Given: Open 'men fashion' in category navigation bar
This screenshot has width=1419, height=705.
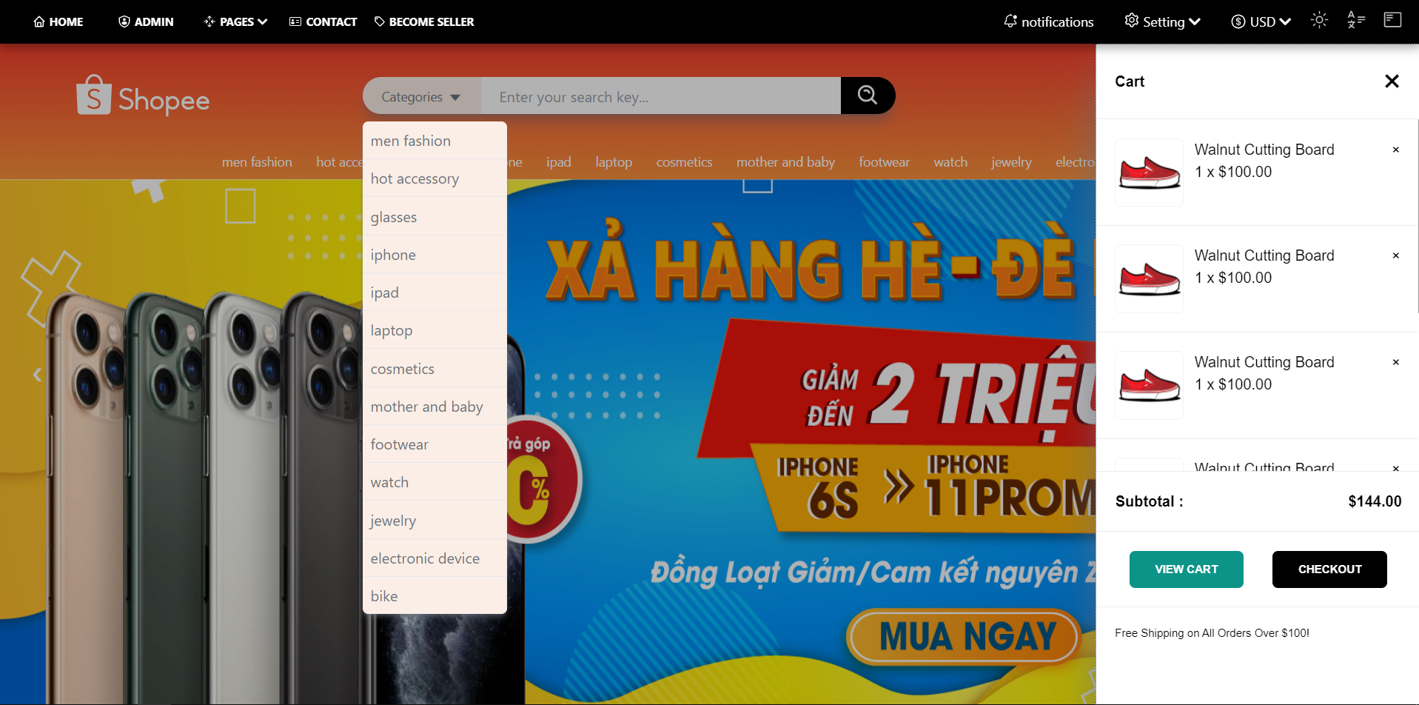Looking at the screenshot, I should pyautogui.click(x=257, y=162).
